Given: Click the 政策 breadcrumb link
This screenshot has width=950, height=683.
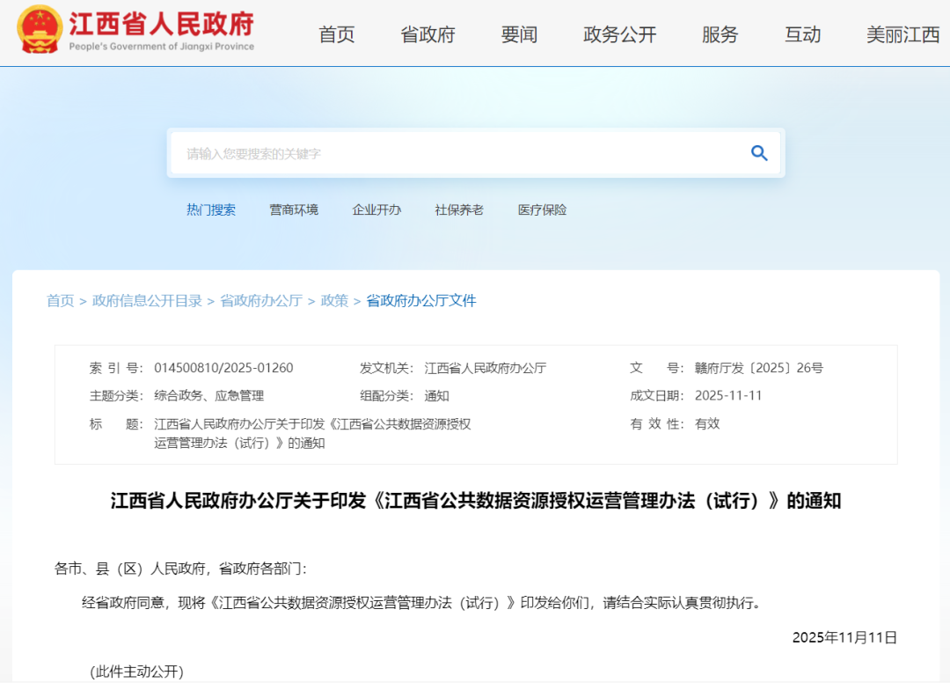Looking at the screenshot, I should coord(334,301).
